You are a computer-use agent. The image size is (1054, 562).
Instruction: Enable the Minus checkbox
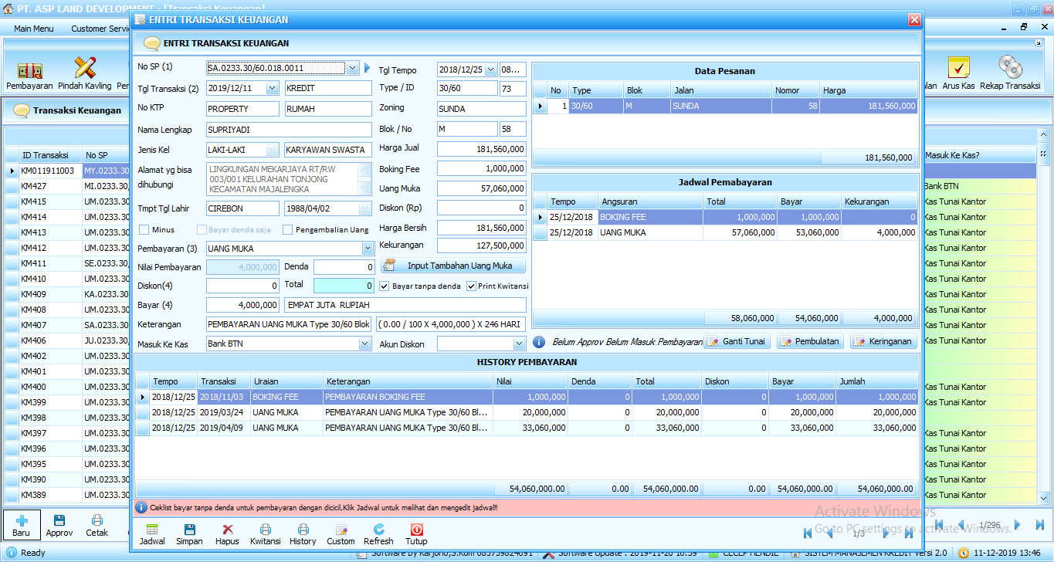pos(144,229)
